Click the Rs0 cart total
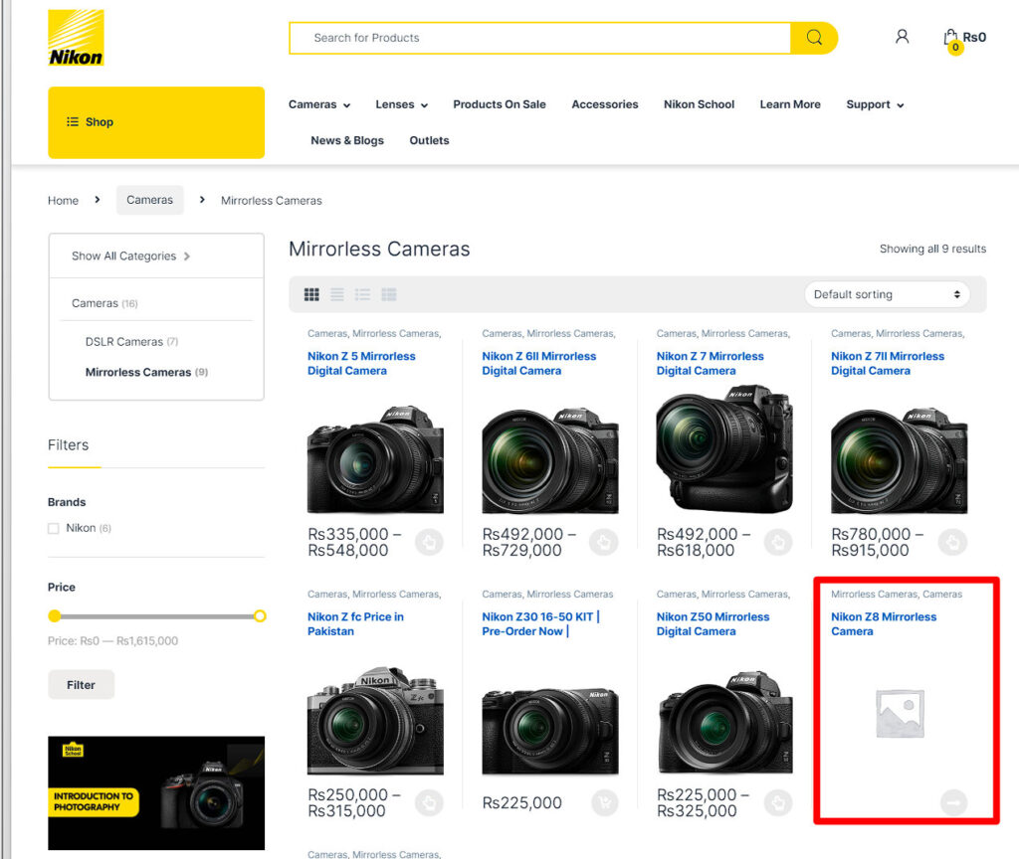Viewport: 1019px width, 859px height. pos(974,37)
